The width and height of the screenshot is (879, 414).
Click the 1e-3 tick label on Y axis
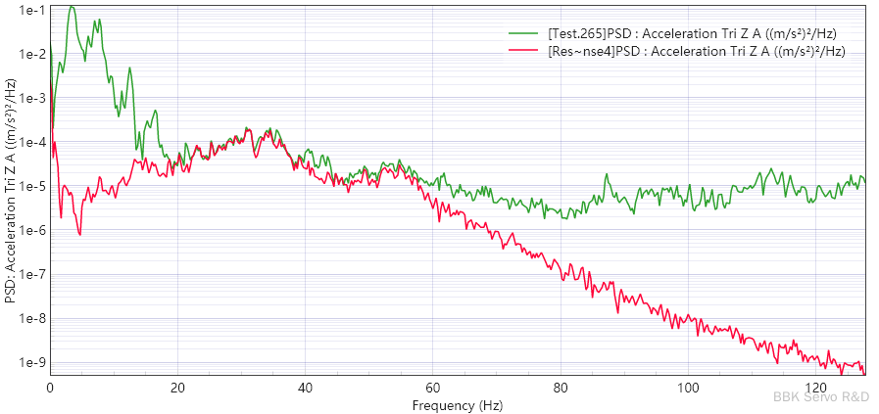coord(32,99)
